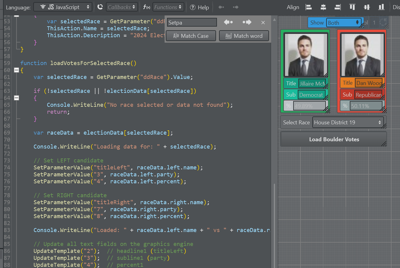Open the Select Race dropdown

pyautogui.click(x=348, y=123)
